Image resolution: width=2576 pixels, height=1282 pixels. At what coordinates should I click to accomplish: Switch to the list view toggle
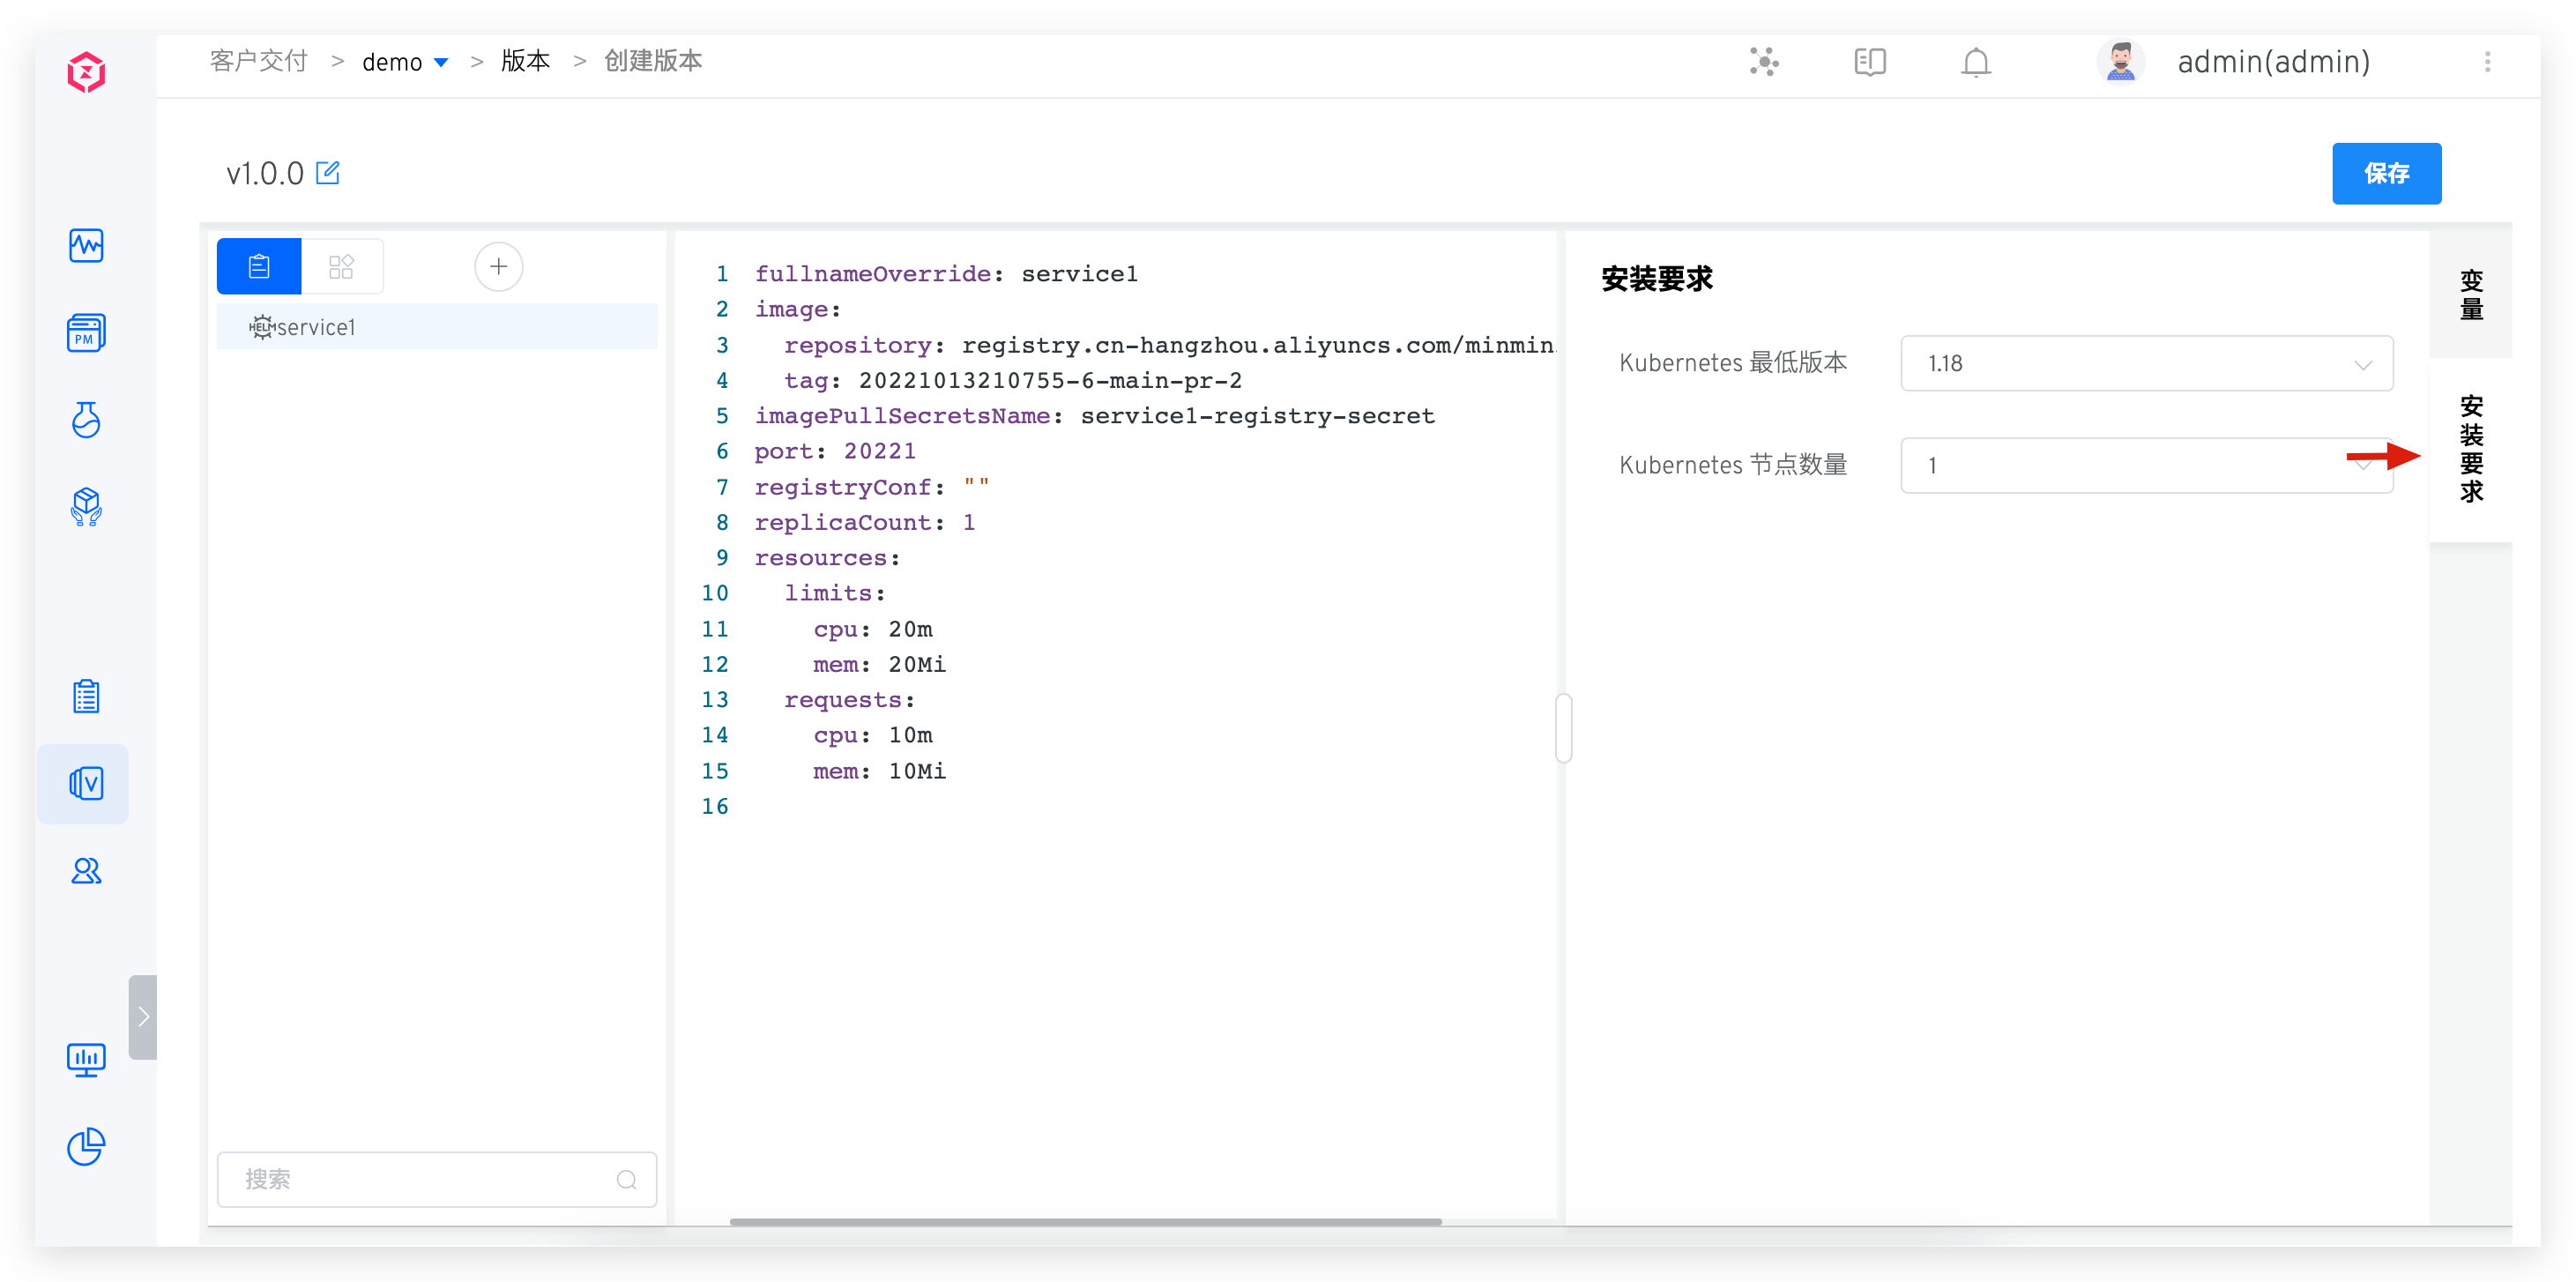(259, 266)
